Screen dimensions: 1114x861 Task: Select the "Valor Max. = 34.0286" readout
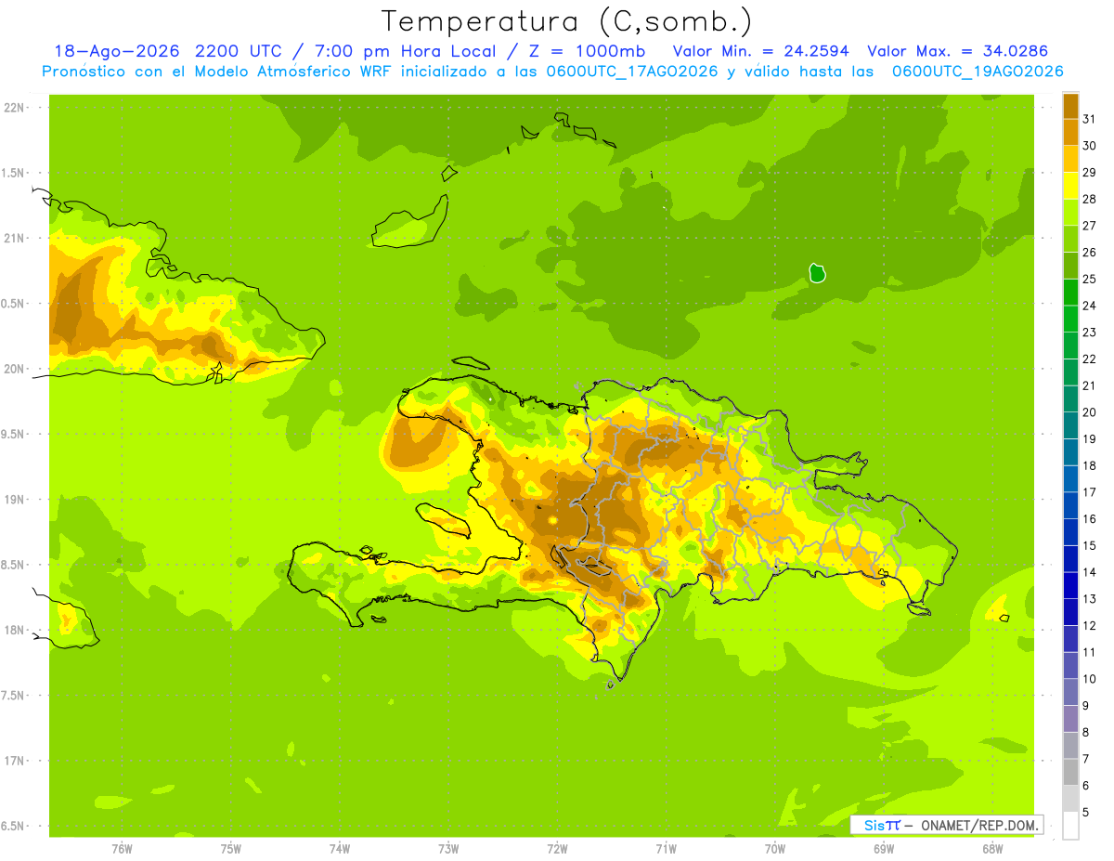(x=958, y=51)
